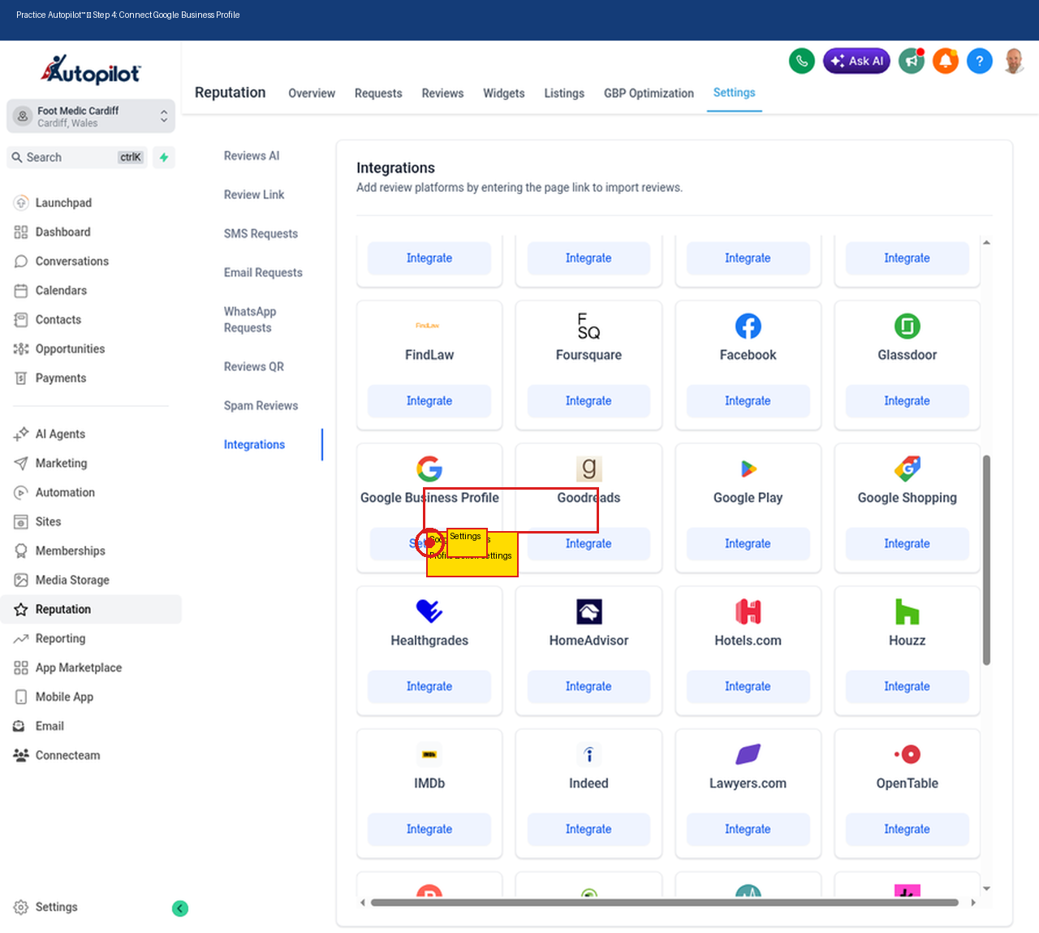Click the Opportunities sidebar icon
Viewport: 1039px width, 933px height.
pyautogui.click(x=21, y=349)
